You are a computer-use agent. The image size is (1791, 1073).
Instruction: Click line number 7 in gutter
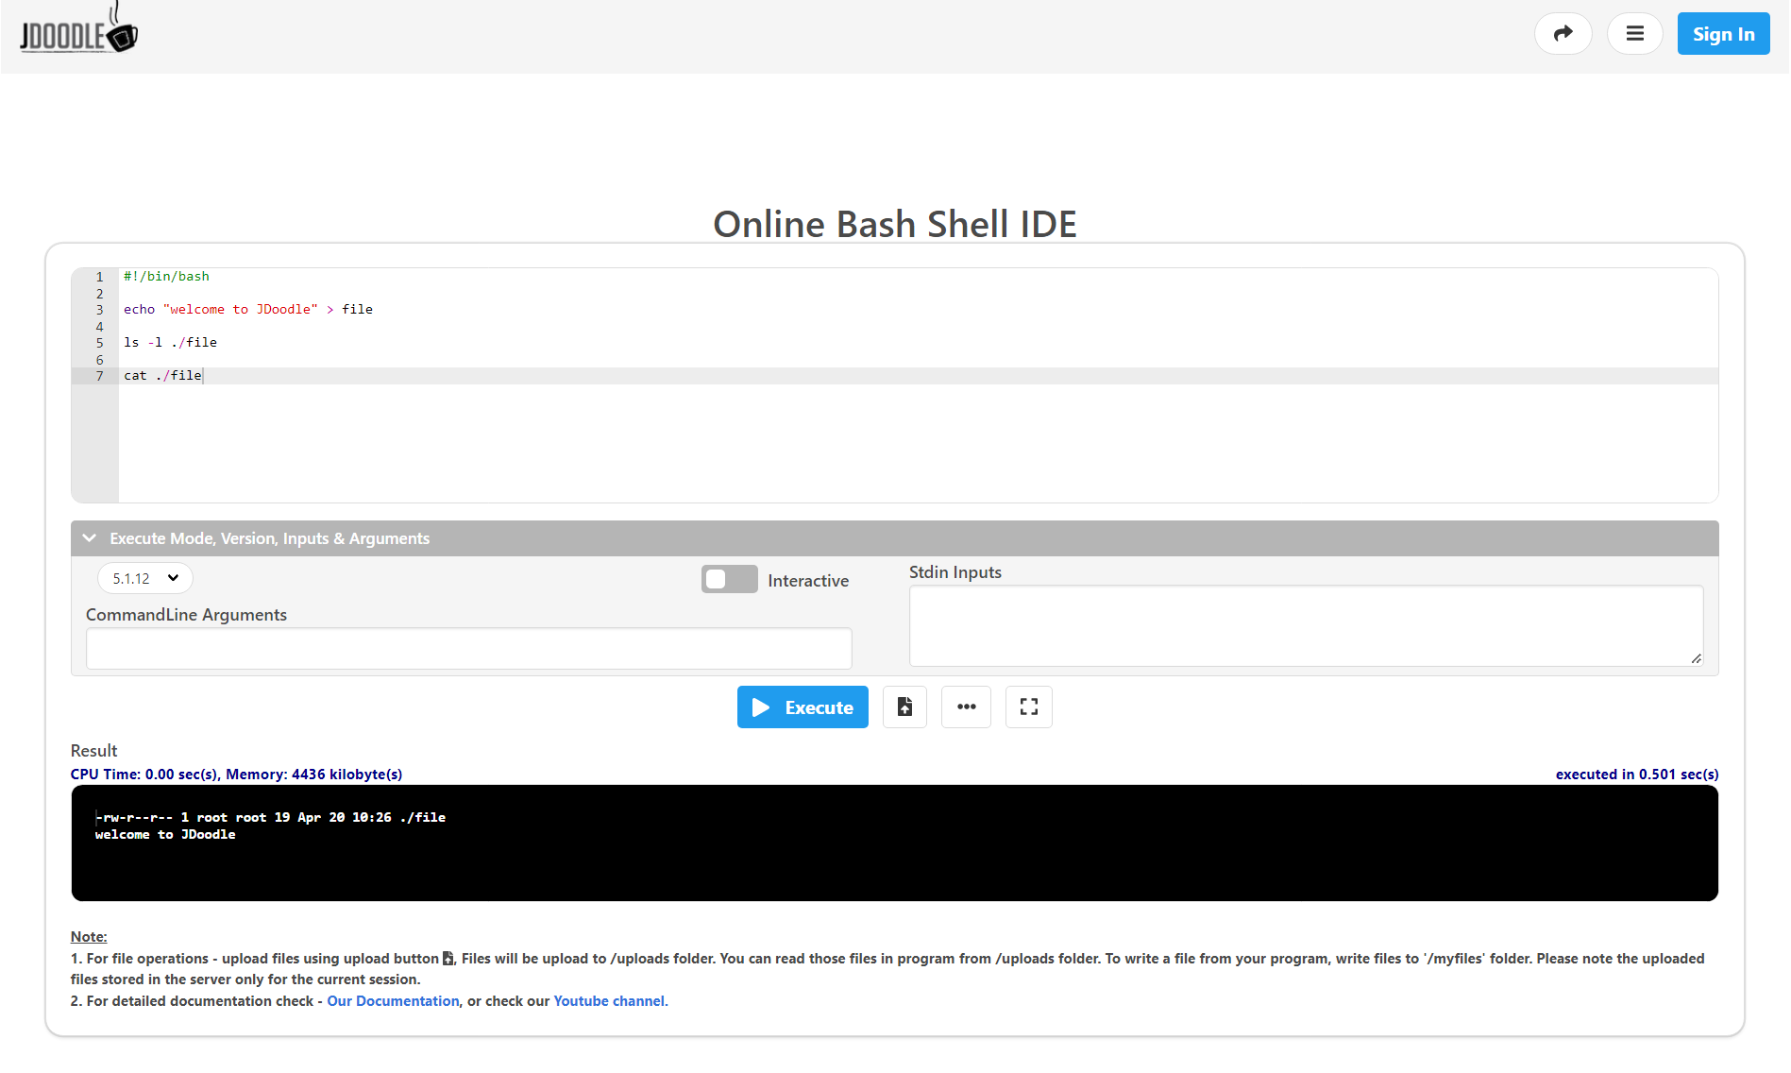(99, 376)
